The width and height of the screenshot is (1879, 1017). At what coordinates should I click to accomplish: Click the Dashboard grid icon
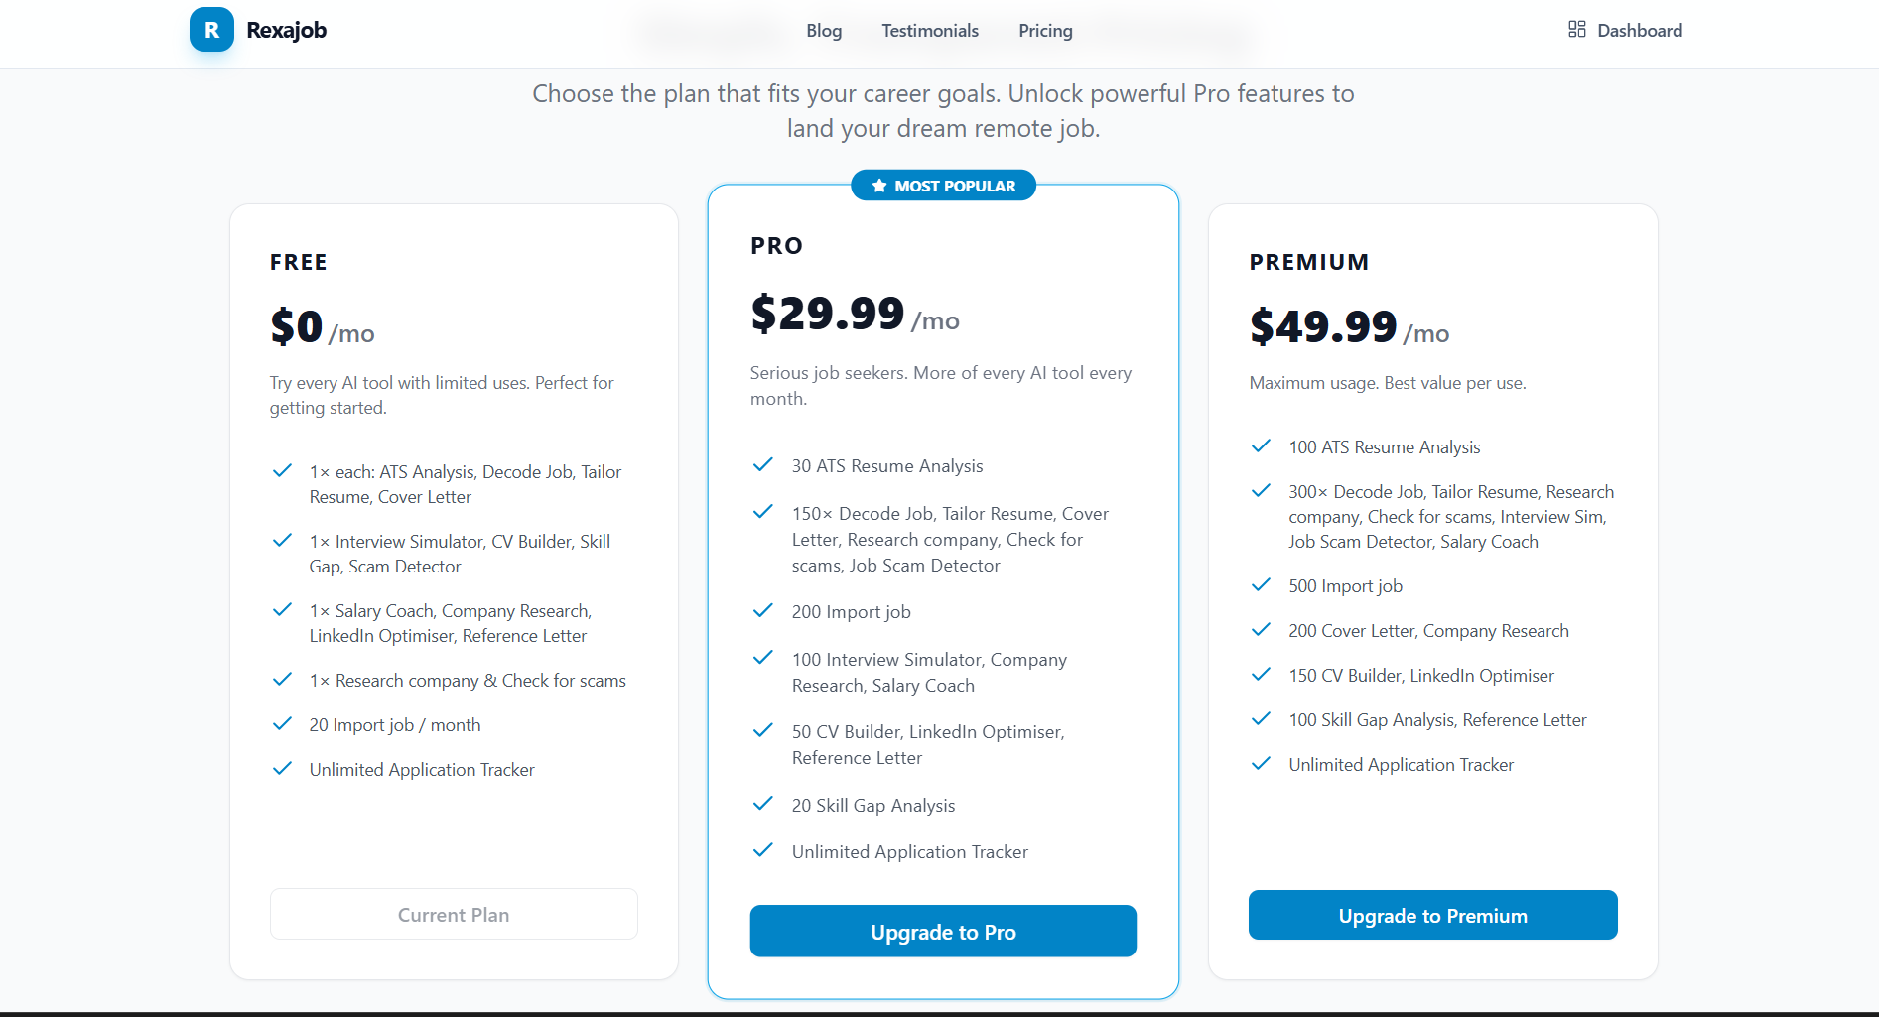click(x=1576, y=30)
